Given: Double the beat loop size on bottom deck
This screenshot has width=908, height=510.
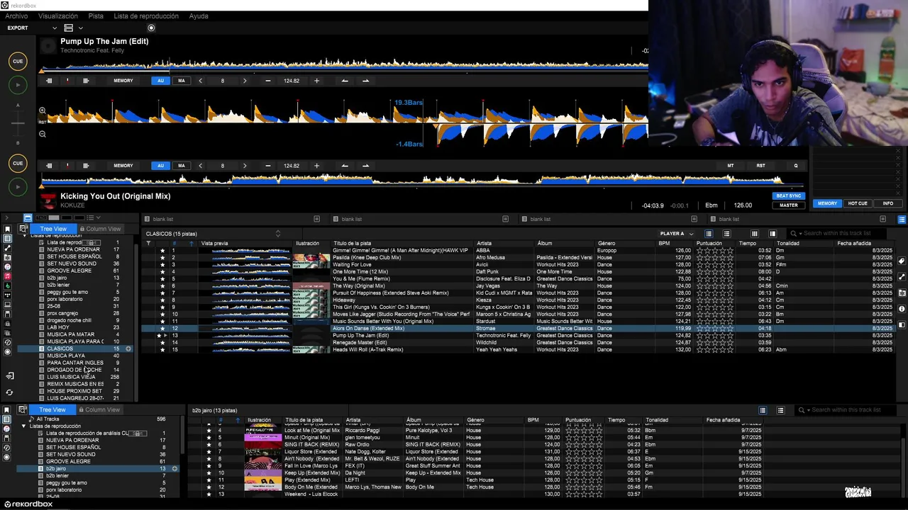Looking at the screenshot, I should point(245,166).
